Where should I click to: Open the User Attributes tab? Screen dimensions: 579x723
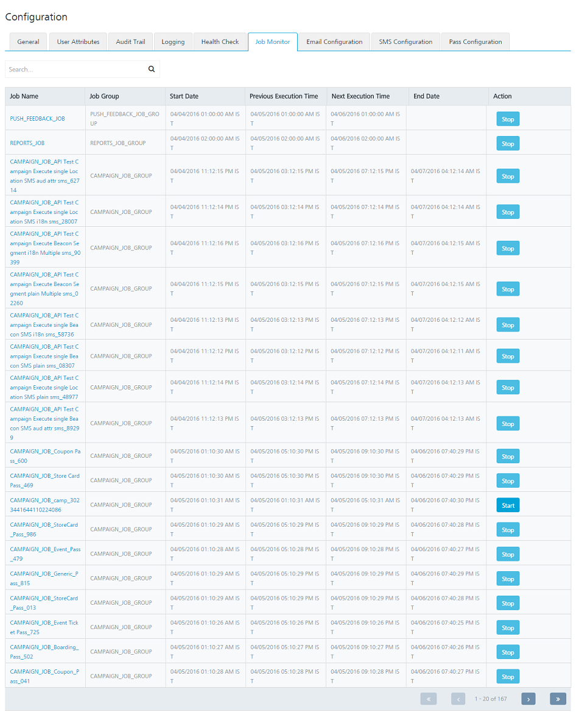pos(78,42)
